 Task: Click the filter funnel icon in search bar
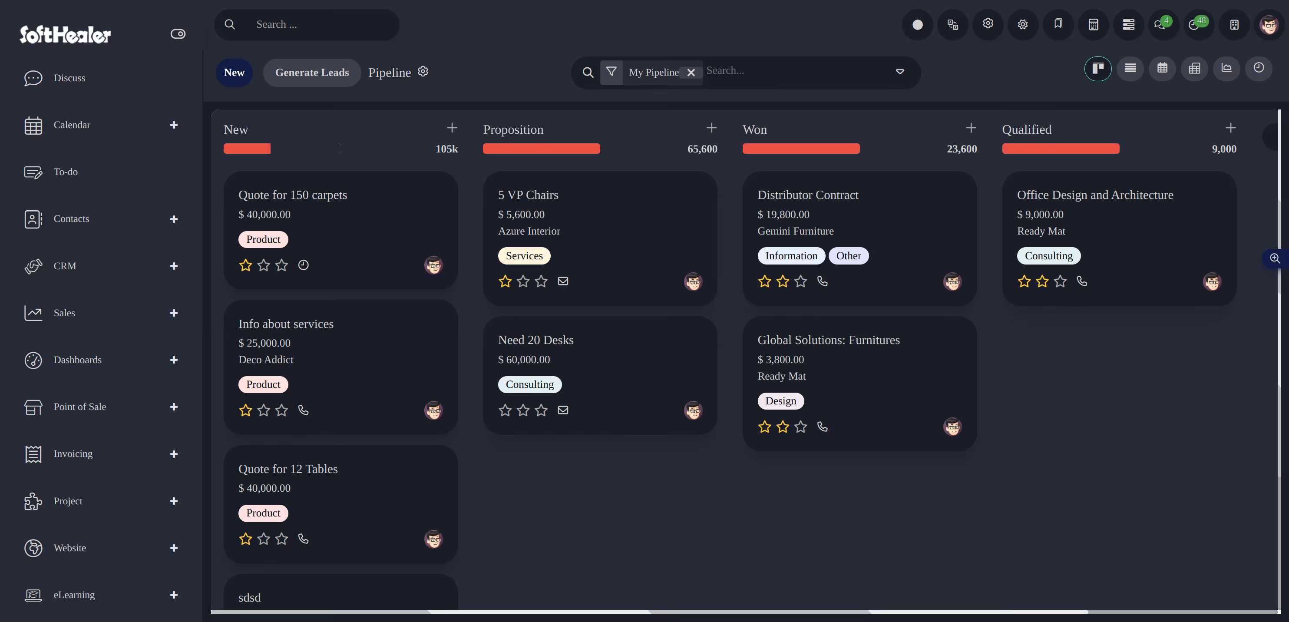(611, 72)
